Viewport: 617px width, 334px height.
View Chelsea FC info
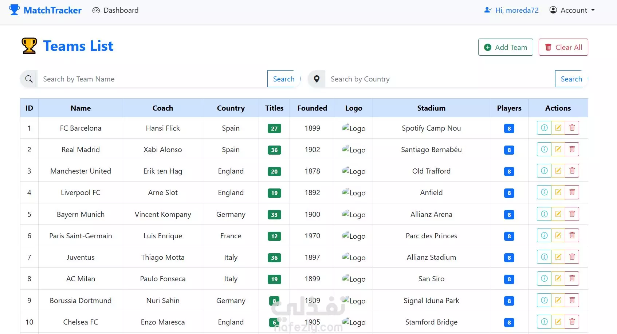[544, 322]
